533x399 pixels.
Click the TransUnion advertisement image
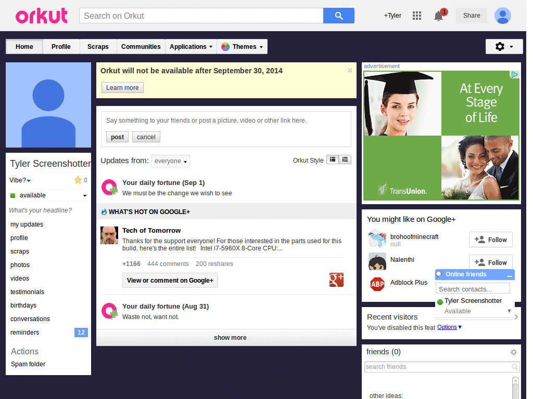(441, 136)
